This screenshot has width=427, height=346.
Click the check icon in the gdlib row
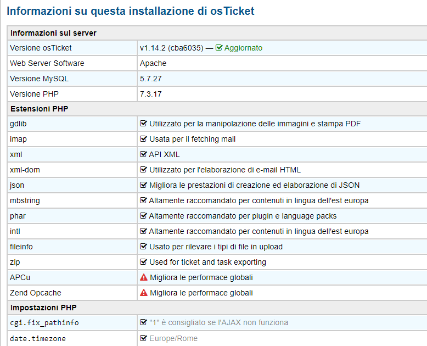coord(144,124)
